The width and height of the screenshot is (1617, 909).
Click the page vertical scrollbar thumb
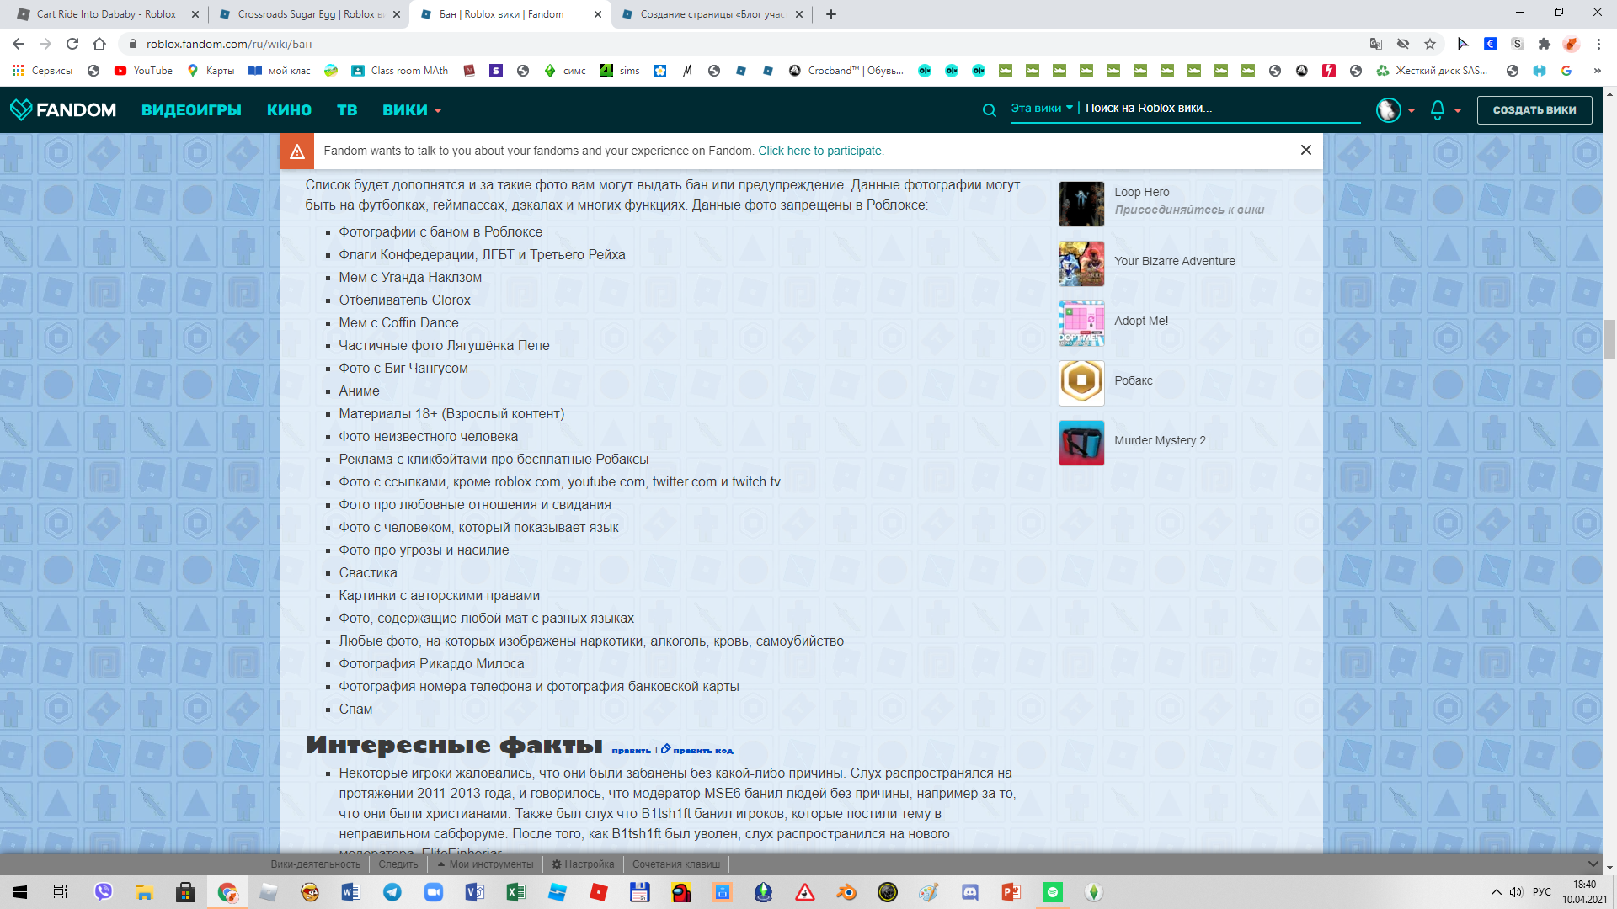point(1609,339)
